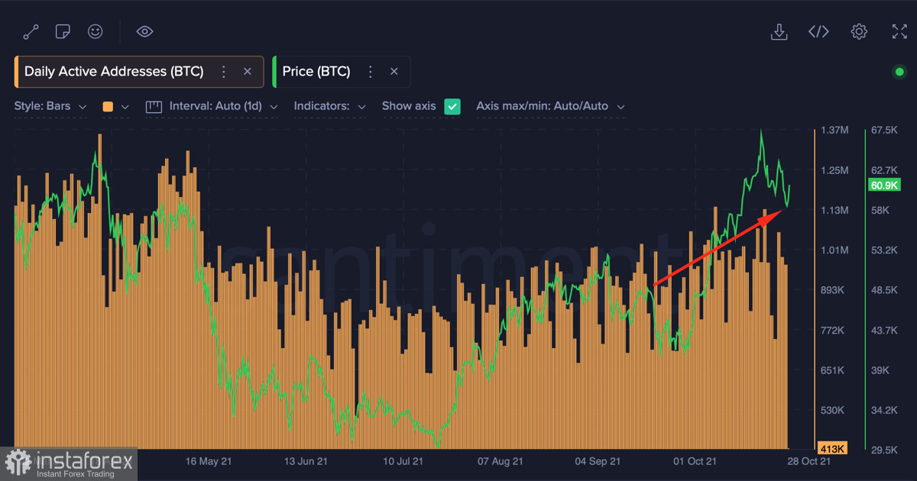This screenshot has height=481, width=917.
Task: Remove the Price (BTC) metric
Action: (x=394, y=72)
